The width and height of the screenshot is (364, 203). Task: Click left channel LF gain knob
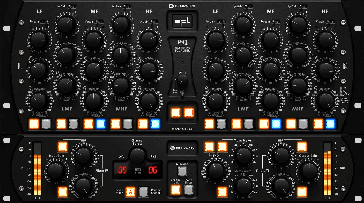point(39,40)
